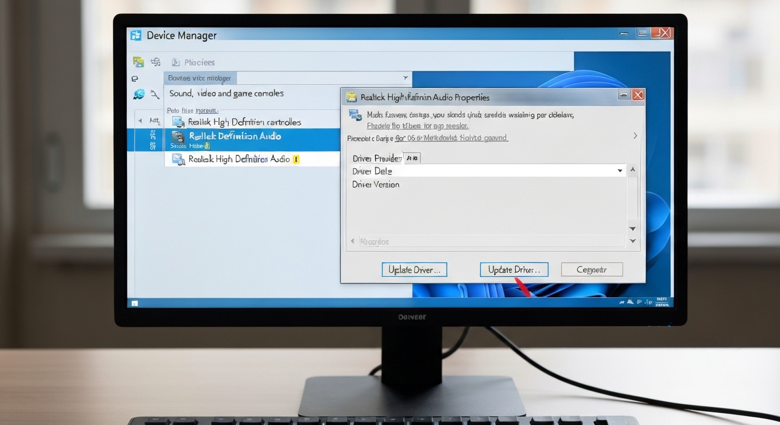Click the left arrow before the 'Rraodos' field
This screenshot has height=425, width=780.
pyautogui.click(x=353, y=241)
